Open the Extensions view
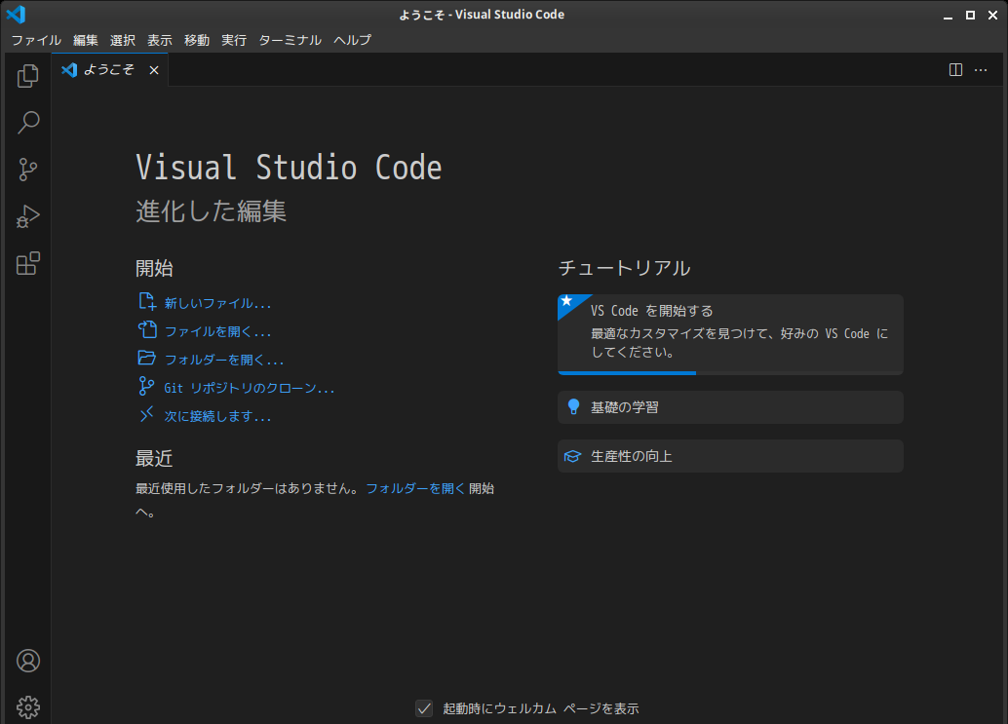1008x724 pixels. coord(27,263)
